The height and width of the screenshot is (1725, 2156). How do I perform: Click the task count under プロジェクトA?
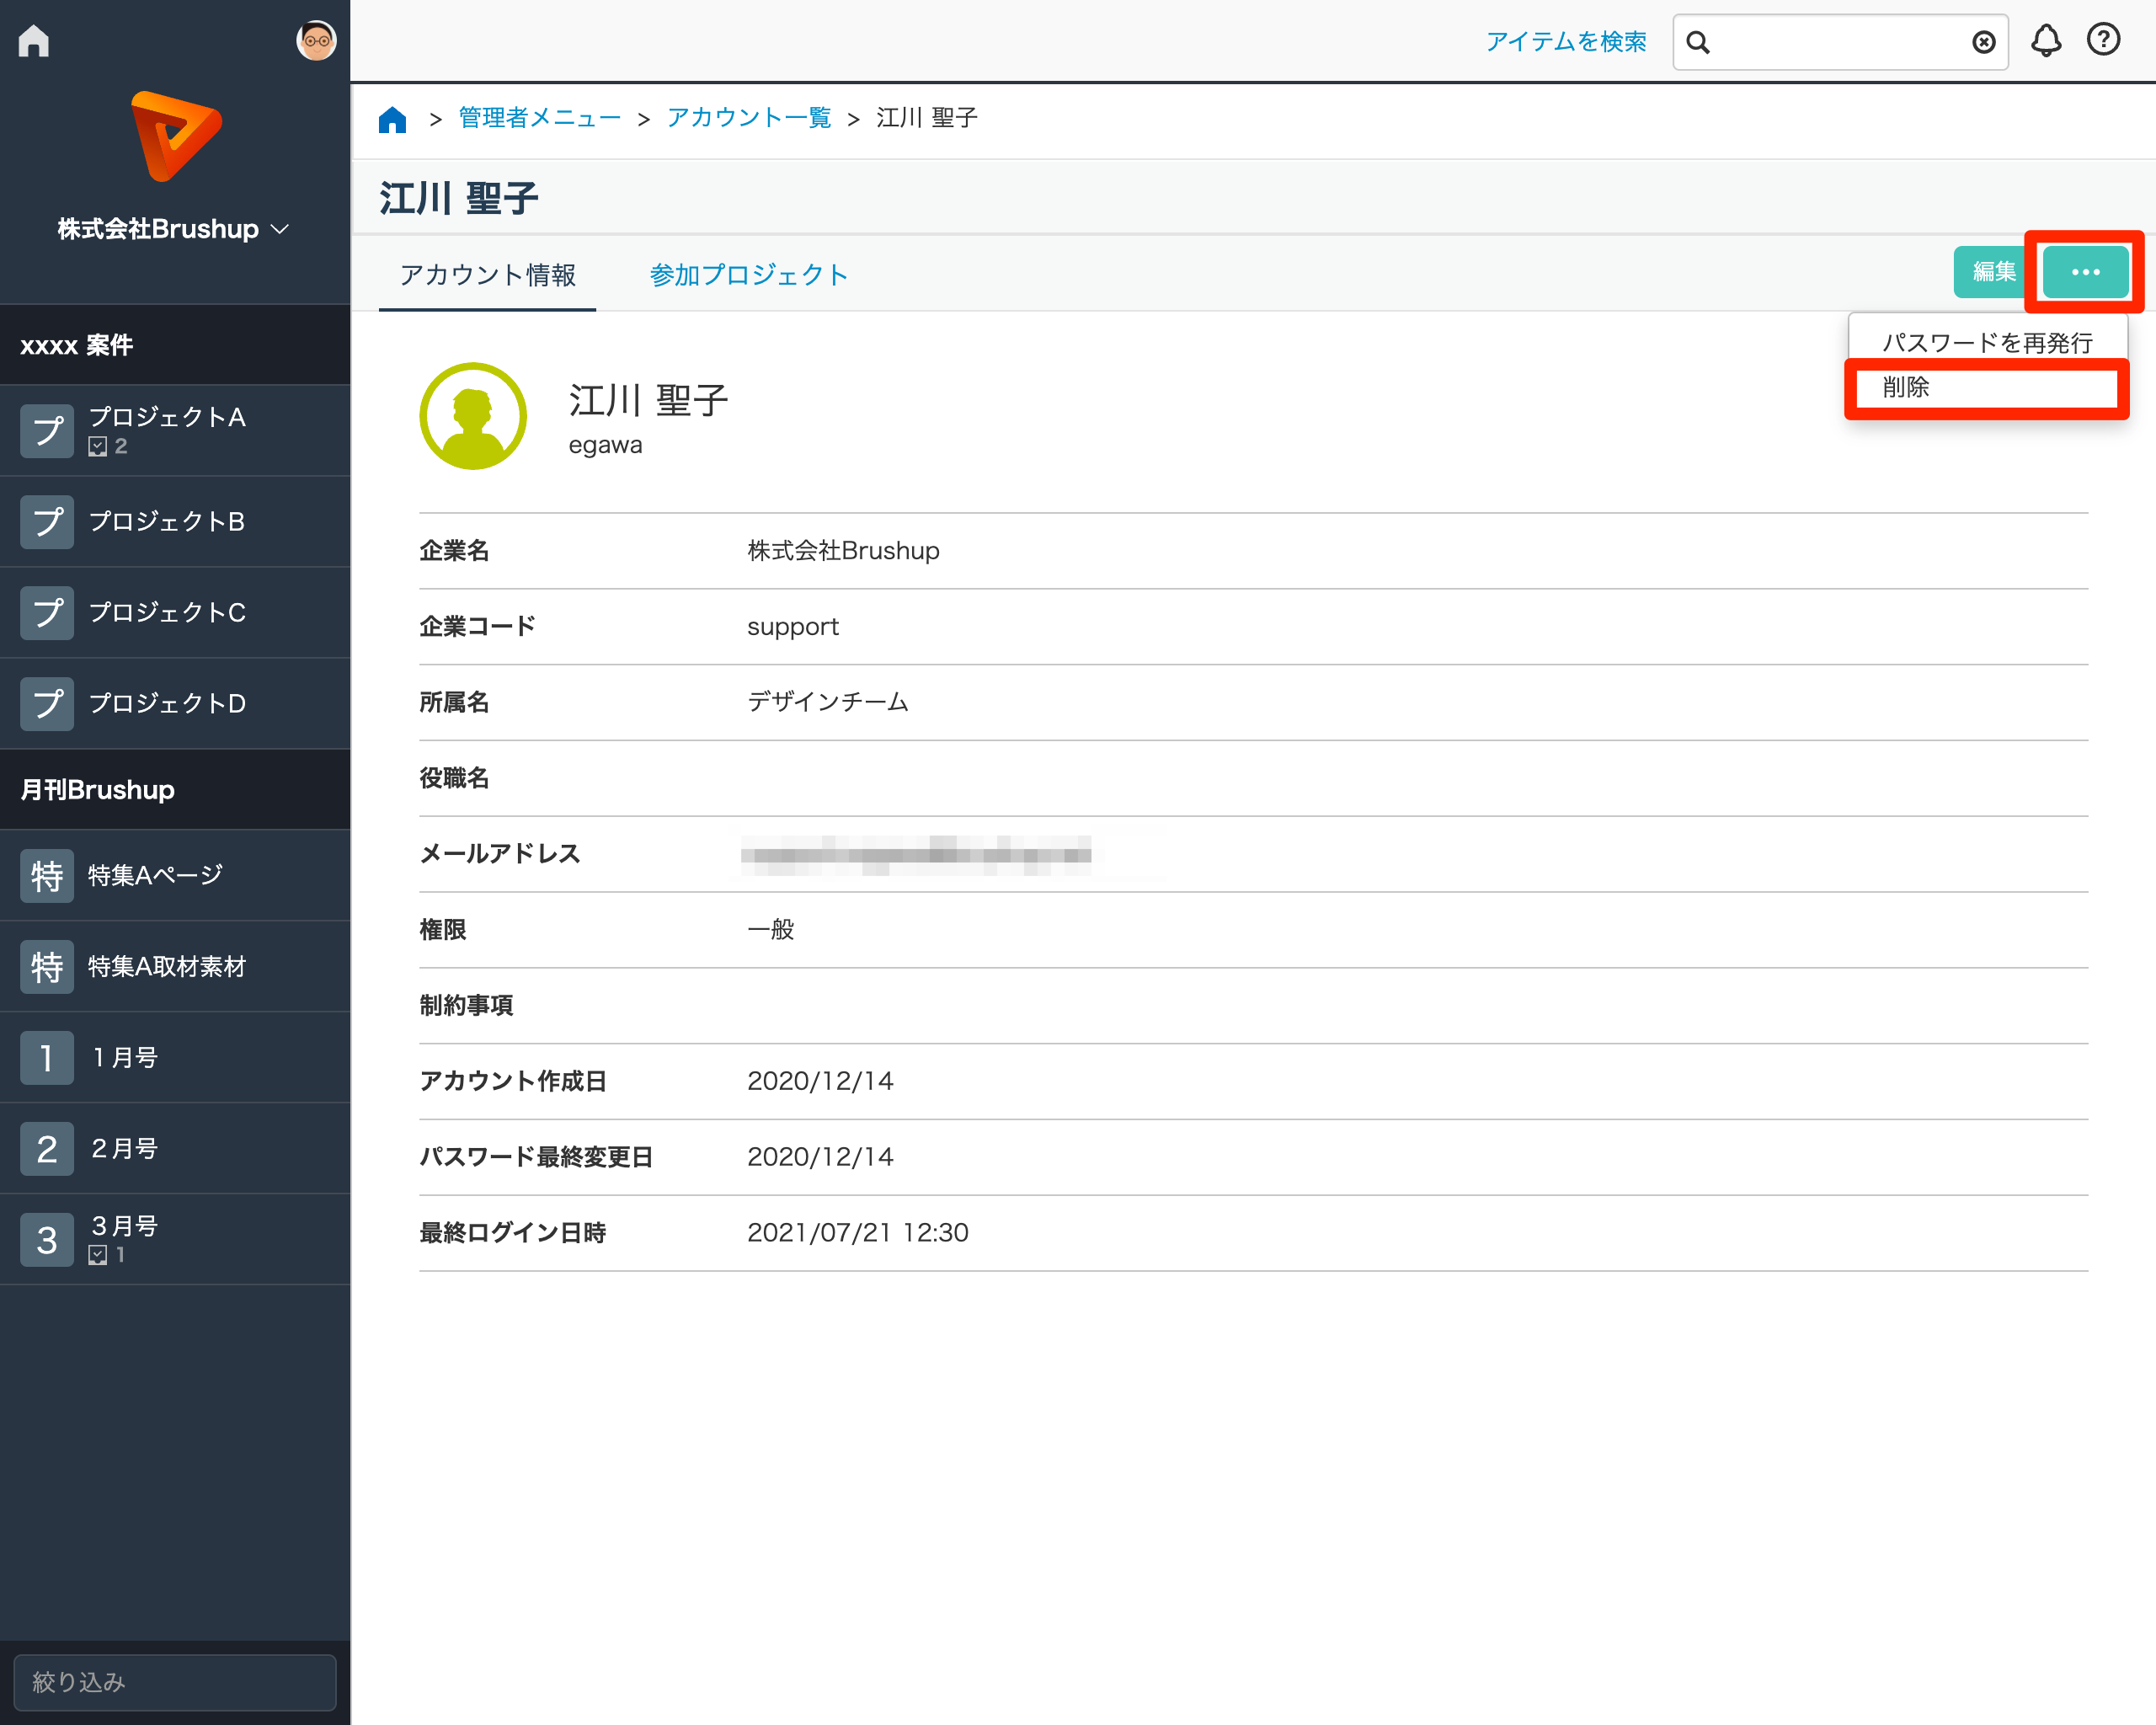(x=108, y=447)
